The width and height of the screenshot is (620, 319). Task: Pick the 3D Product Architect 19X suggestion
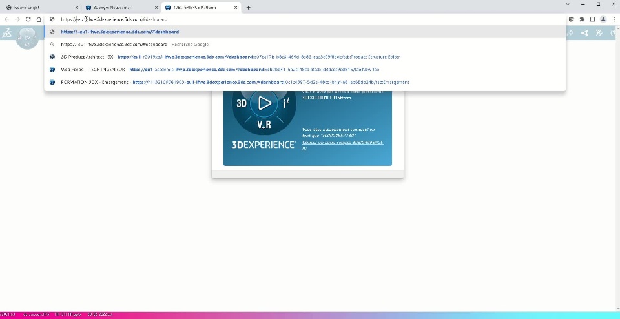[x=305, y=57]
